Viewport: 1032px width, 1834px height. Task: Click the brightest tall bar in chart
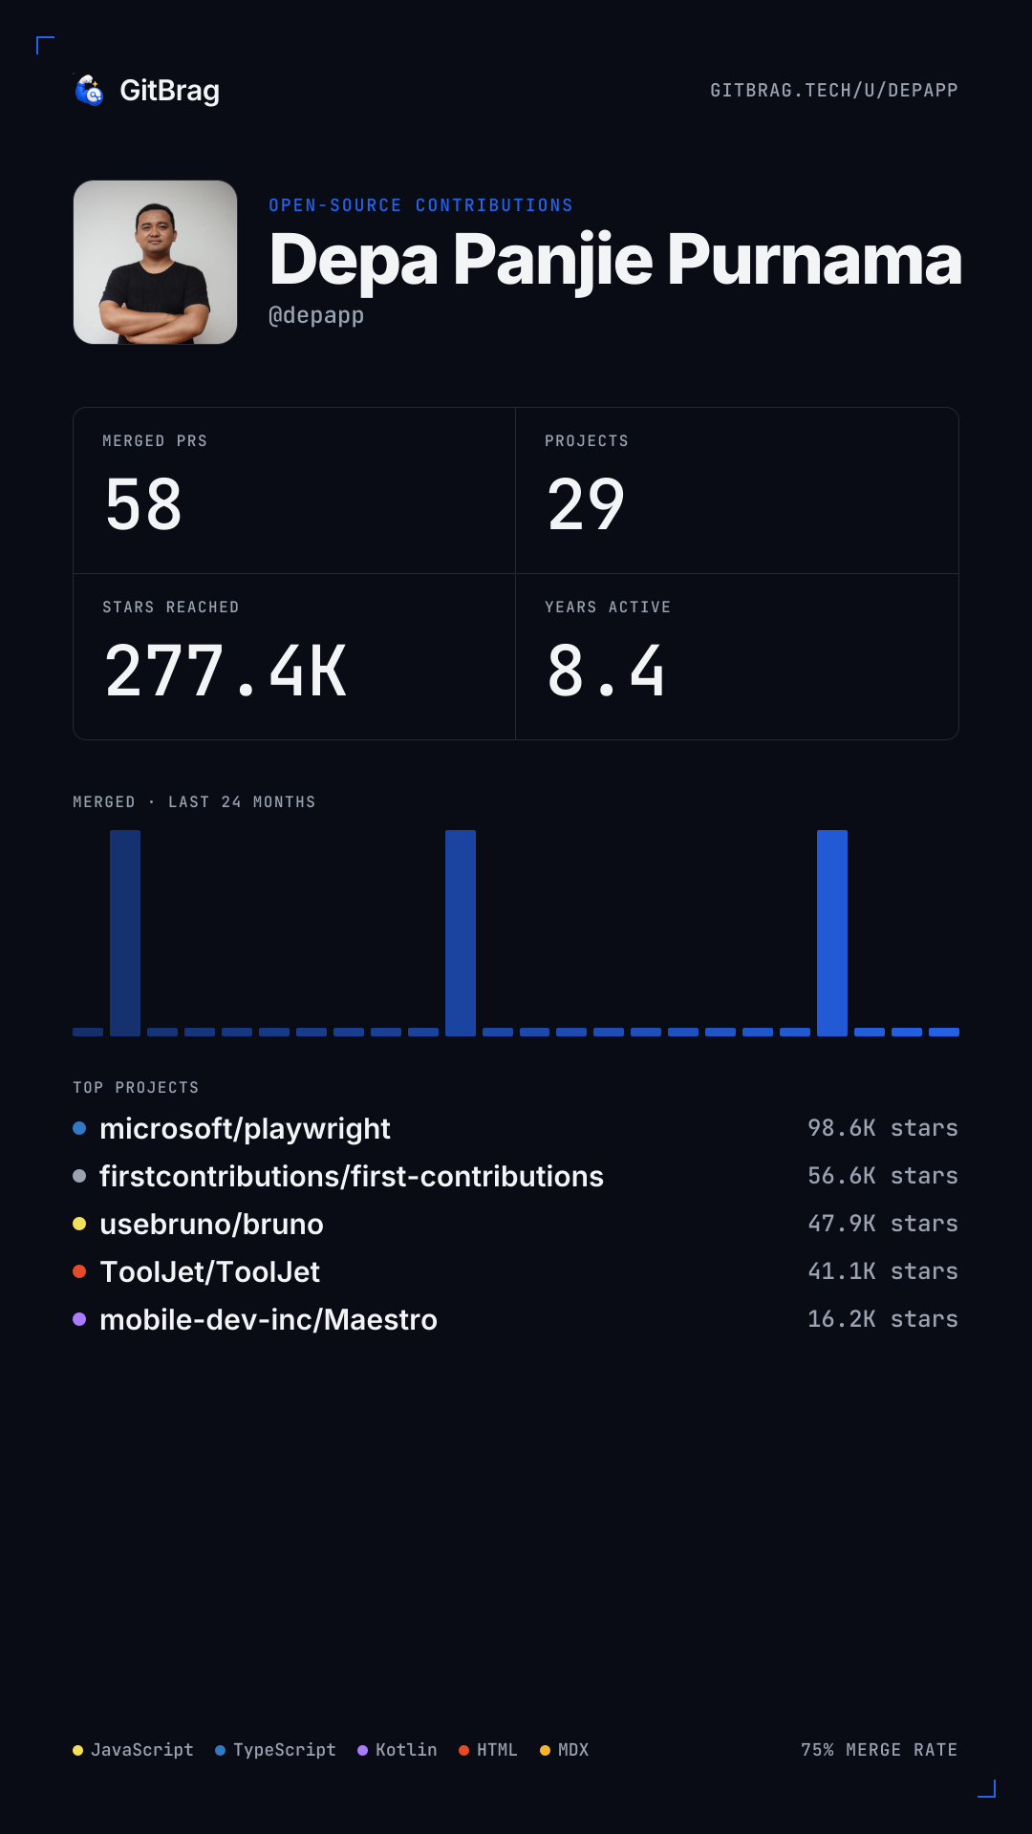(x=832, y=933)
